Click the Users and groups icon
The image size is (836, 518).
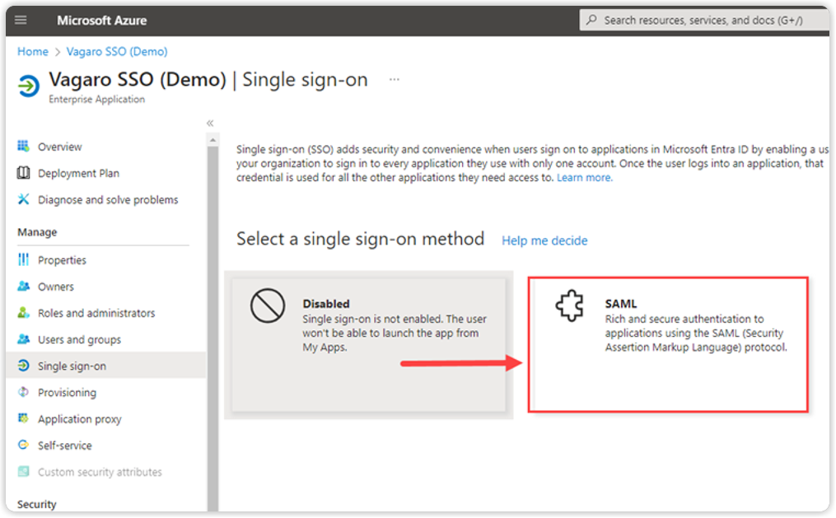[x=23, y=339]
